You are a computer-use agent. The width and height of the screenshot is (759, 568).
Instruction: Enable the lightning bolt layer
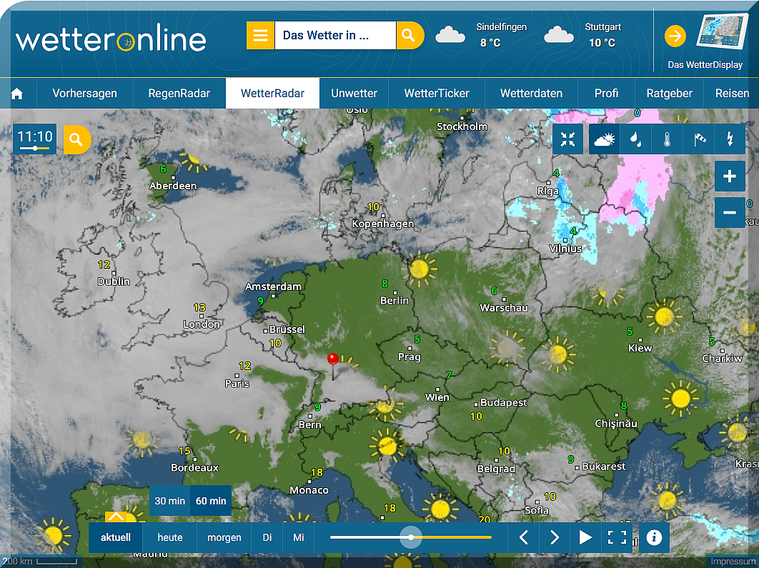coord(730,140)
